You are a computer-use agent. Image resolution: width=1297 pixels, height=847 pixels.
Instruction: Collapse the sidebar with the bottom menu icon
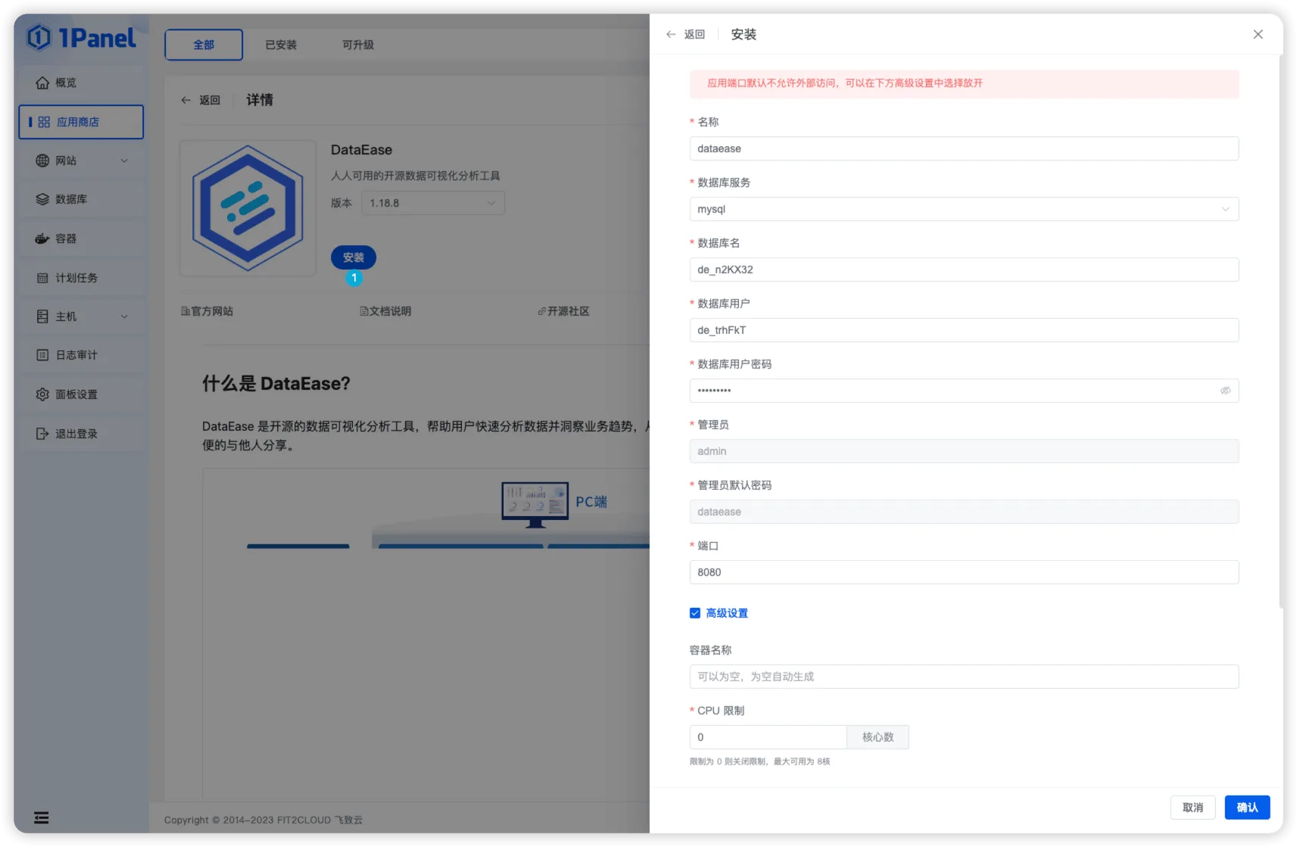tap(42, 817)
